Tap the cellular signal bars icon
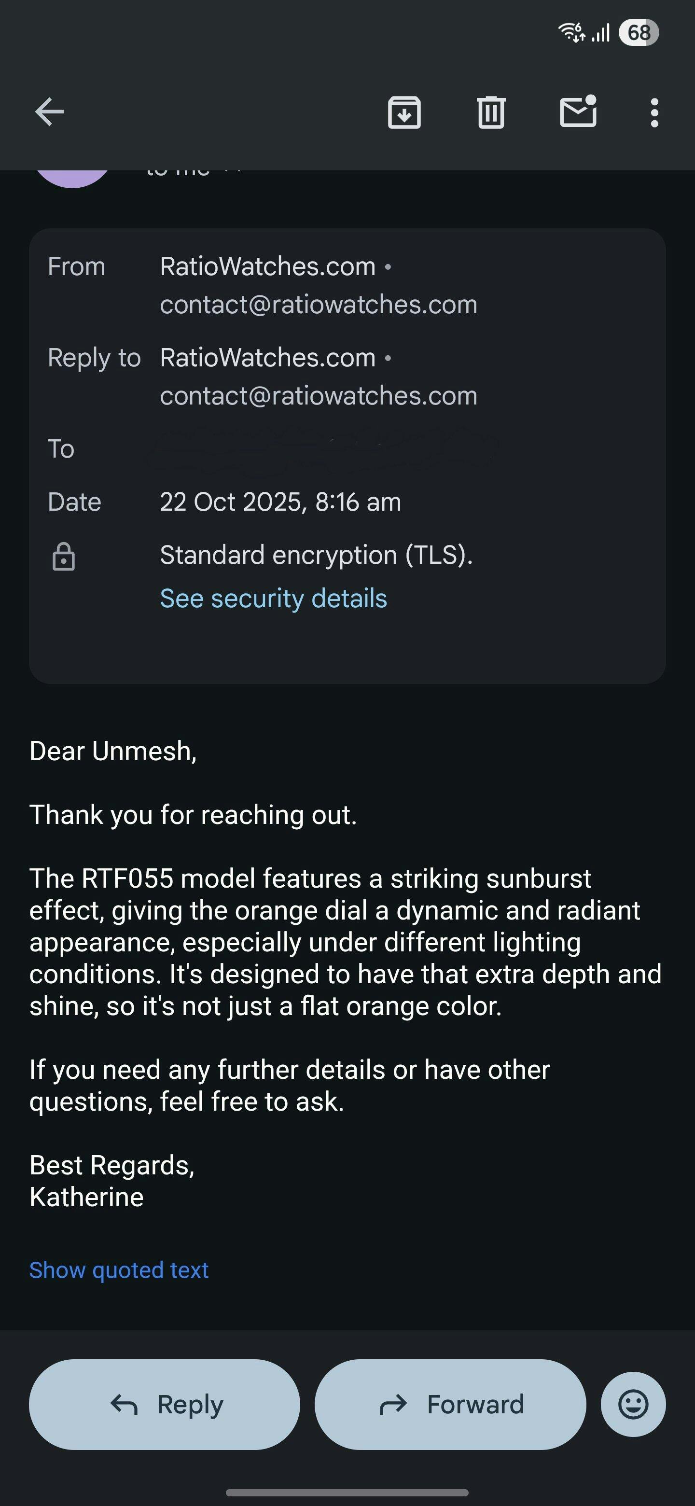Viewport: 695px width, 1506px height. [x=601, y=33]
